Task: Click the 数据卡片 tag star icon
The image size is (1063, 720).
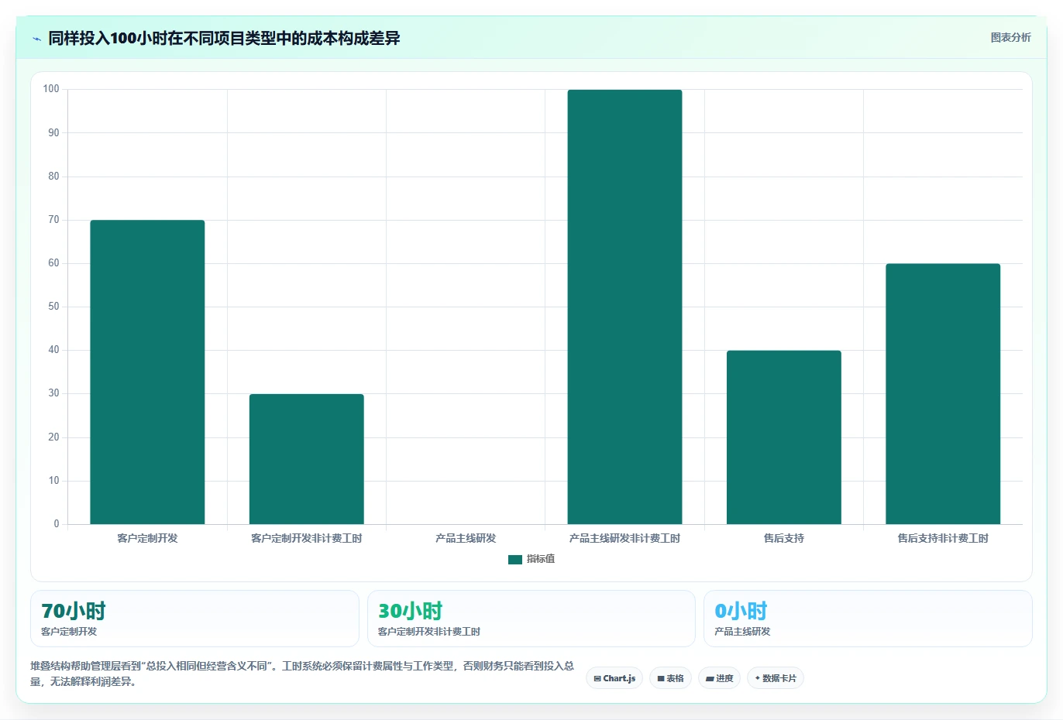Action: coord(758,678)
